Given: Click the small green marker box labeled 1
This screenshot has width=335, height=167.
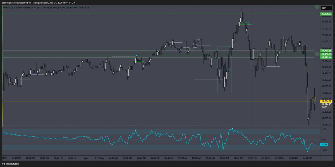Looking at the screenshot, I should [317, 7].
